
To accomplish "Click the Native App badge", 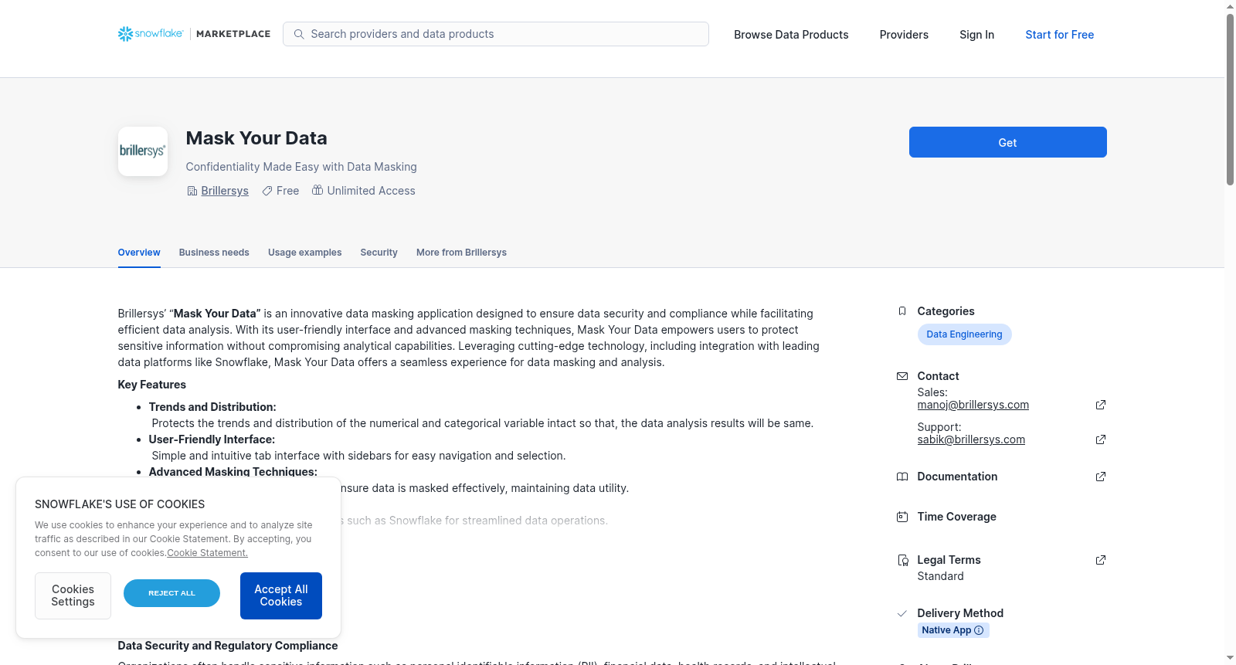I will point(953,630).
